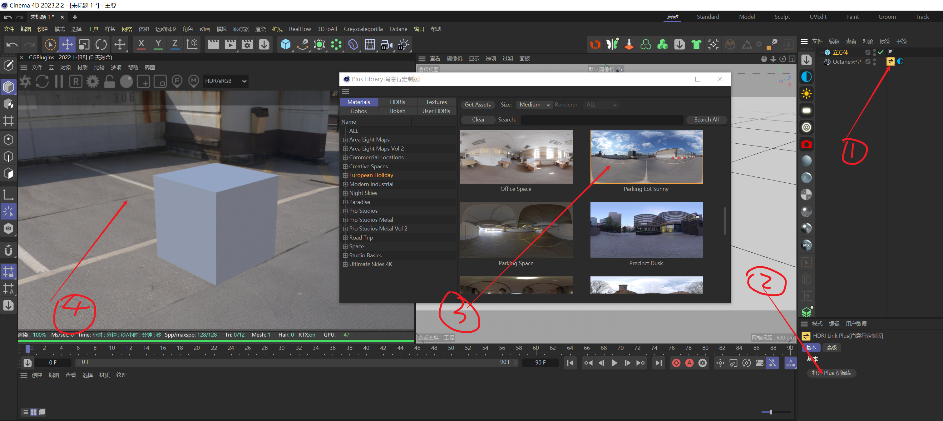Click the red Octane camera icon
The width and height of the screenshot is (943, 421).
point(807,144)
